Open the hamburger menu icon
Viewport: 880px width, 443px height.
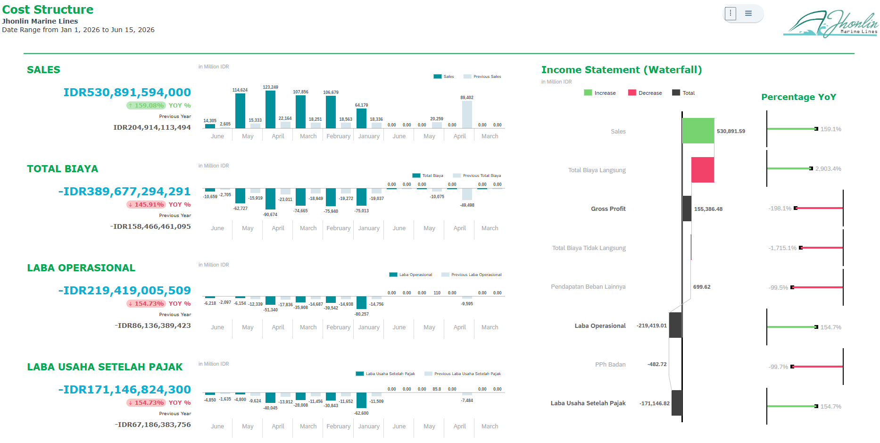tap(748, 13)
